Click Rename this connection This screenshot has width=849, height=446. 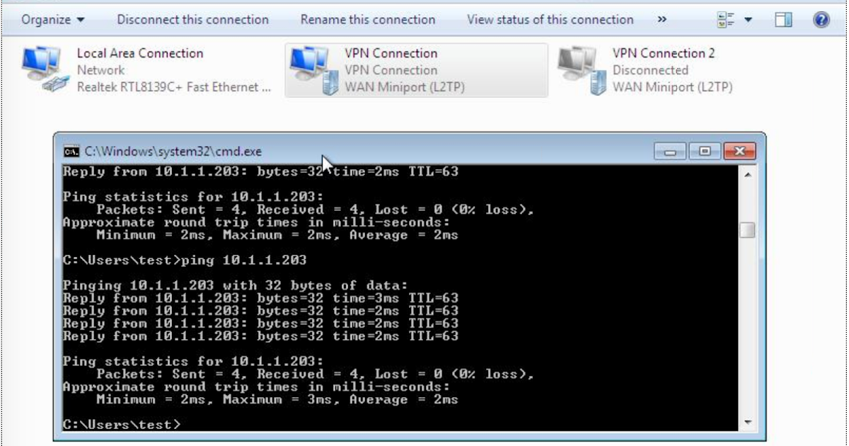pyautogui.click(x=368, y=20)
